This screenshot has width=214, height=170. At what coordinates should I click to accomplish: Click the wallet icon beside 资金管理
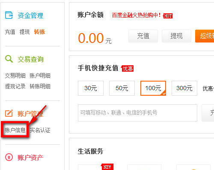[9, 15]
